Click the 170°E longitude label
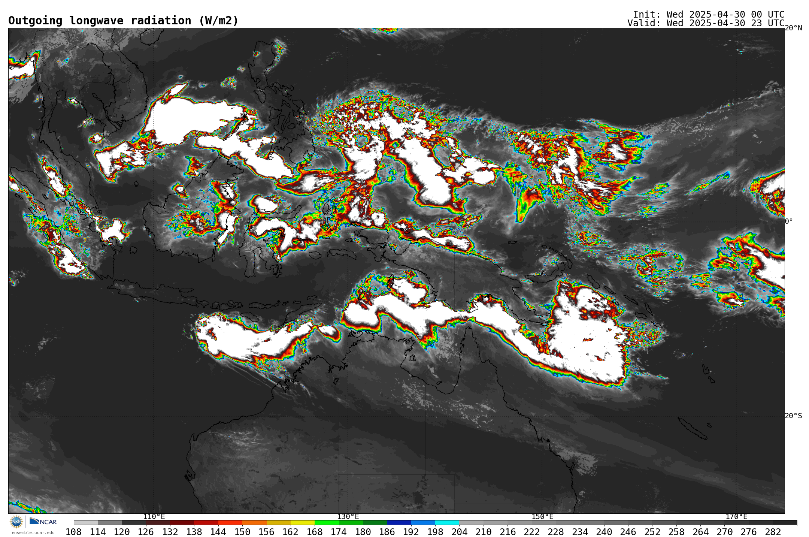Viewport: 809px width, 537px height. click(736, 517)
